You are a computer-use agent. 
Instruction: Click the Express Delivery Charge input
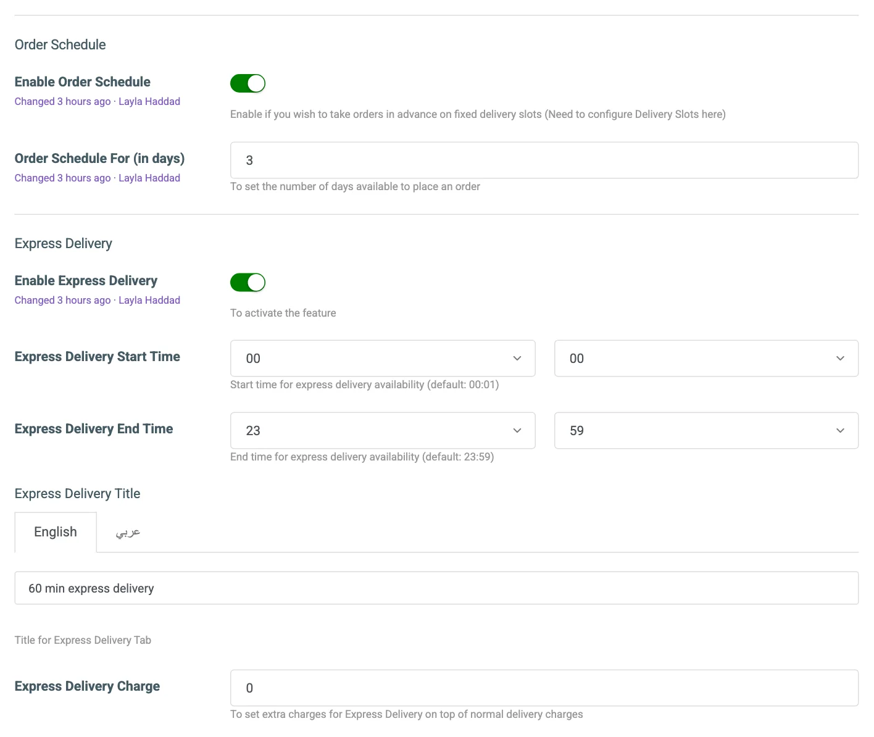544,688
